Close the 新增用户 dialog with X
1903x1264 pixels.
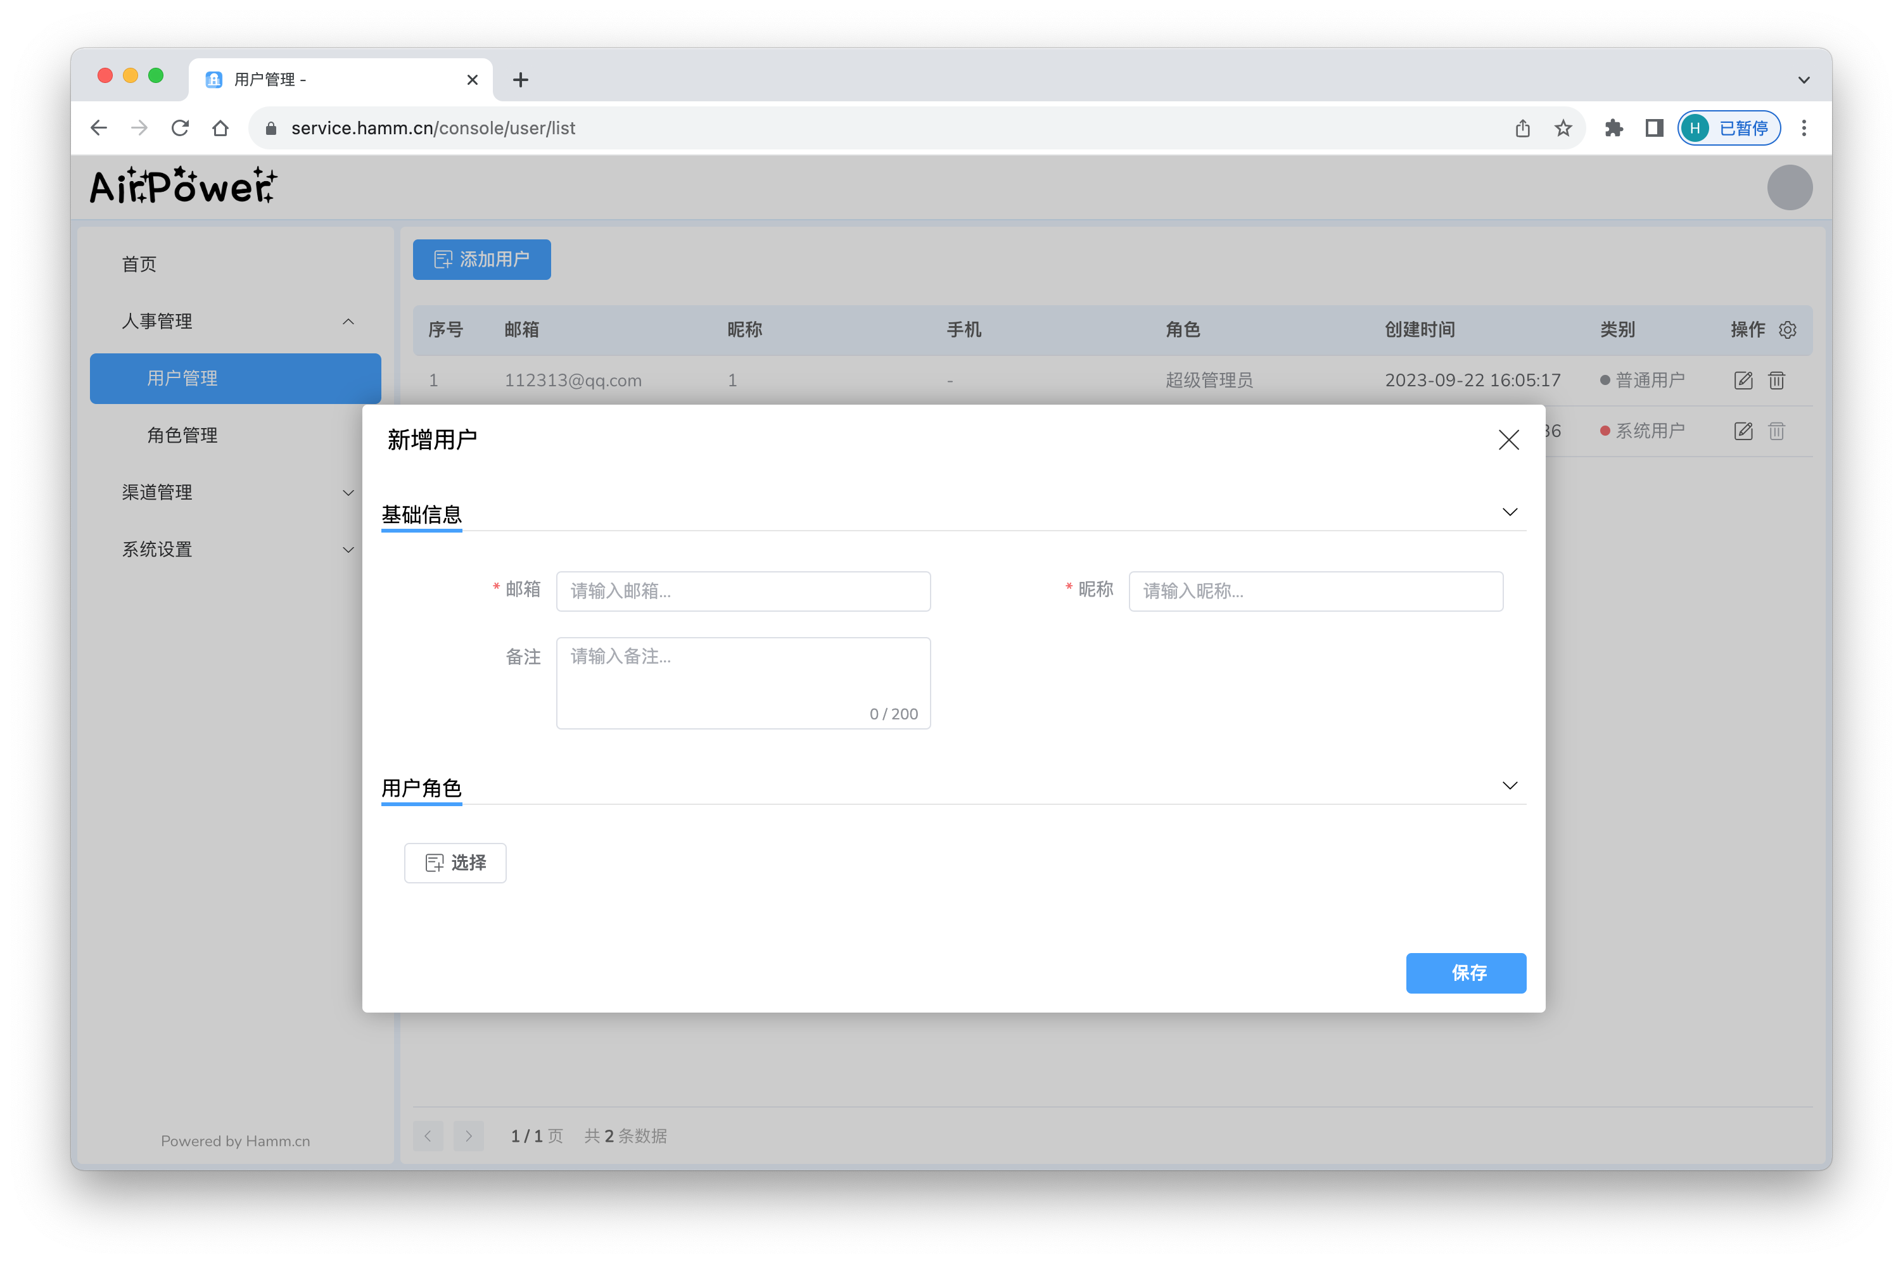1508,440
